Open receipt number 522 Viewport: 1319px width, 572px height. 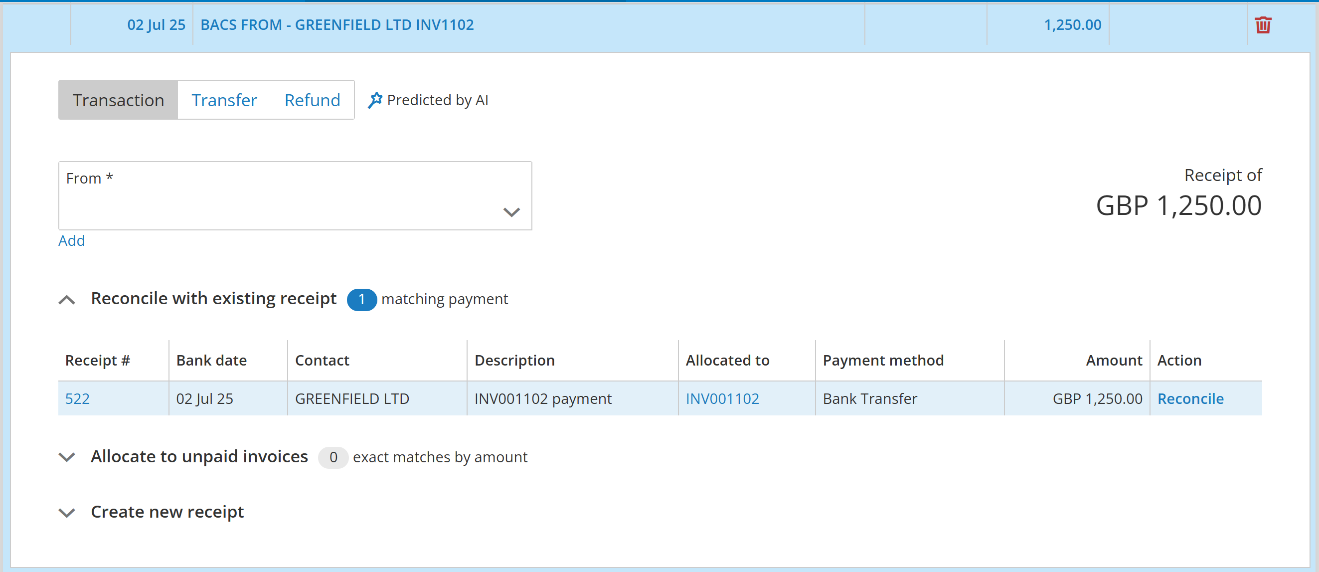coord(77,398)
